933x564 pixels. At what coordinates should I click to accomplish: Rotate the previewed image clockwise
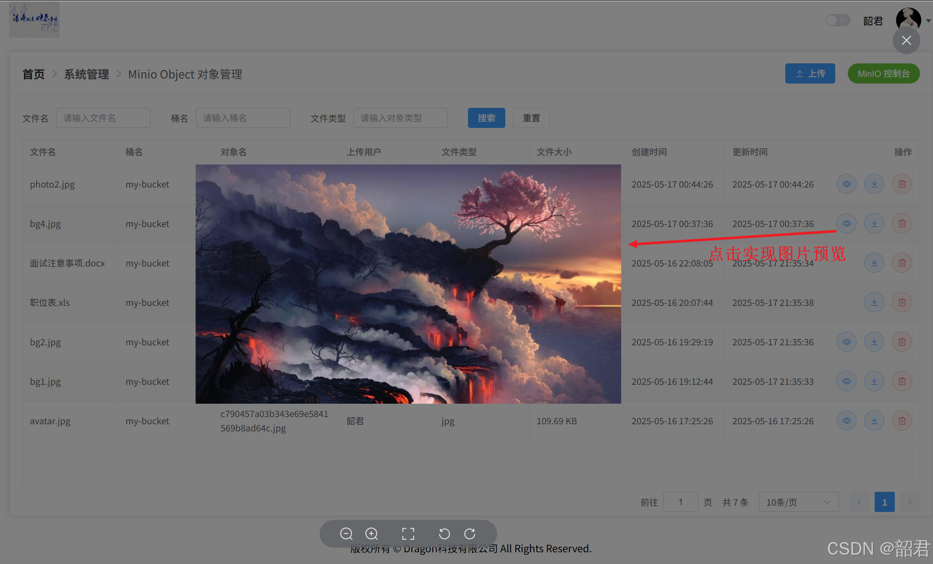click(470, 534)
